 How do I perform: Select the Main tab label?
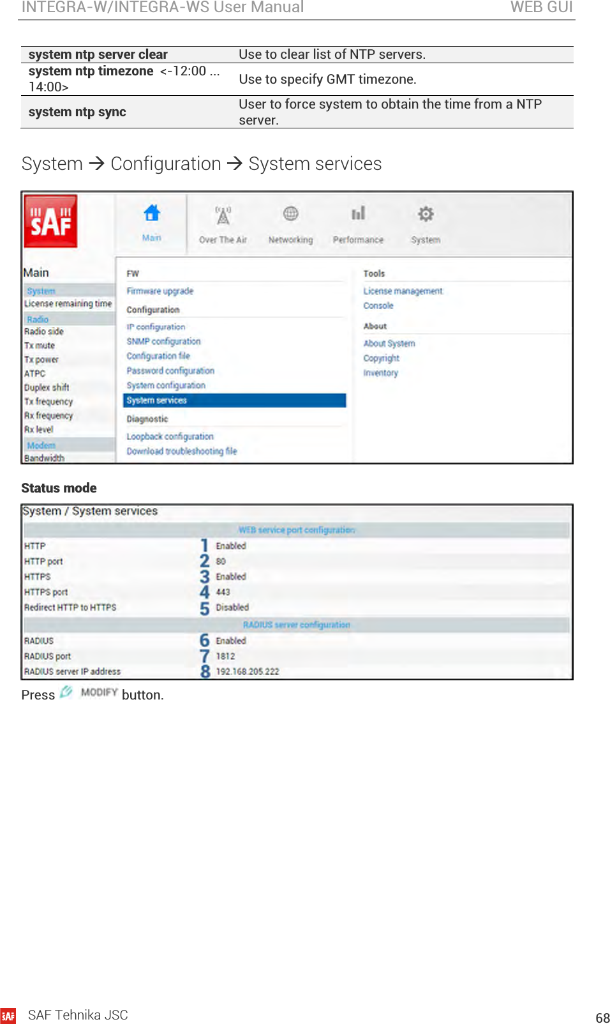(152, 238)
